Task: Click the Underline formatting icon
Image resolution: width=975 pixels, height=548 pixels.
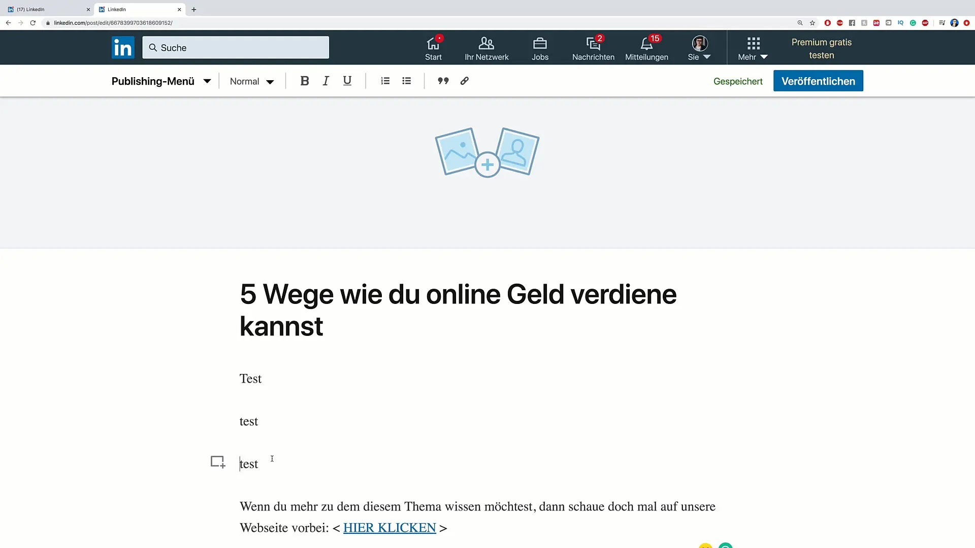Action: click(347, 81)
